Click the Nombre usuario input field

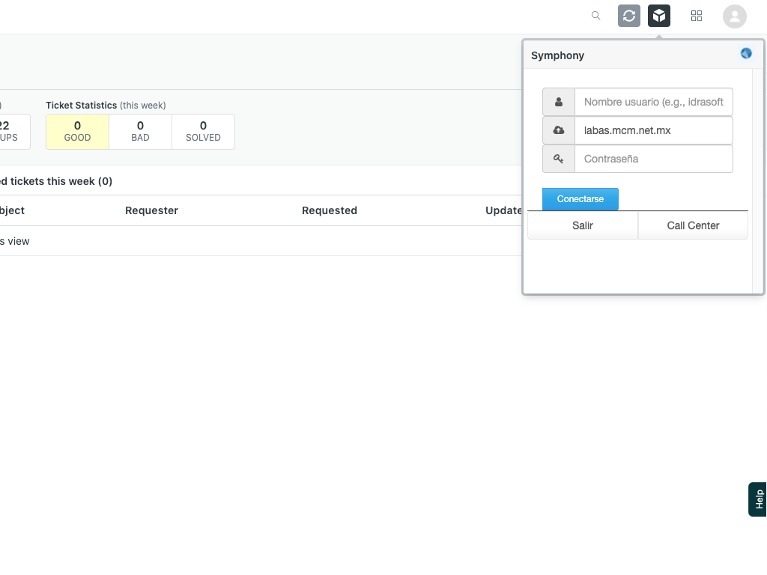(x=653, y=102)
